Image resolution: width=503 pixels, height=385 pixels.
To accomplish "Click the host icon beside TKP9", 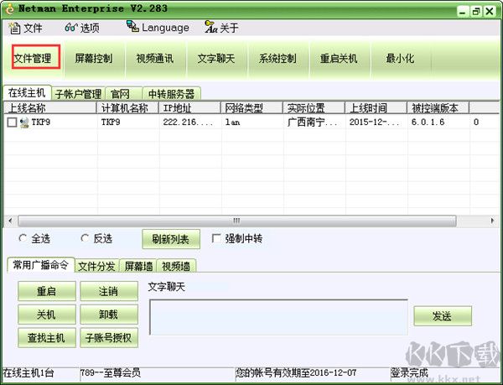I will pos(24,122).
